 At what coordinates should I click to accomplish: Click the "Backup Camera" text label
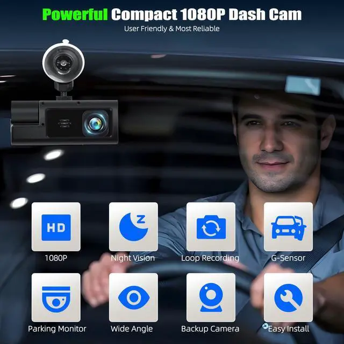coord(210,328)
